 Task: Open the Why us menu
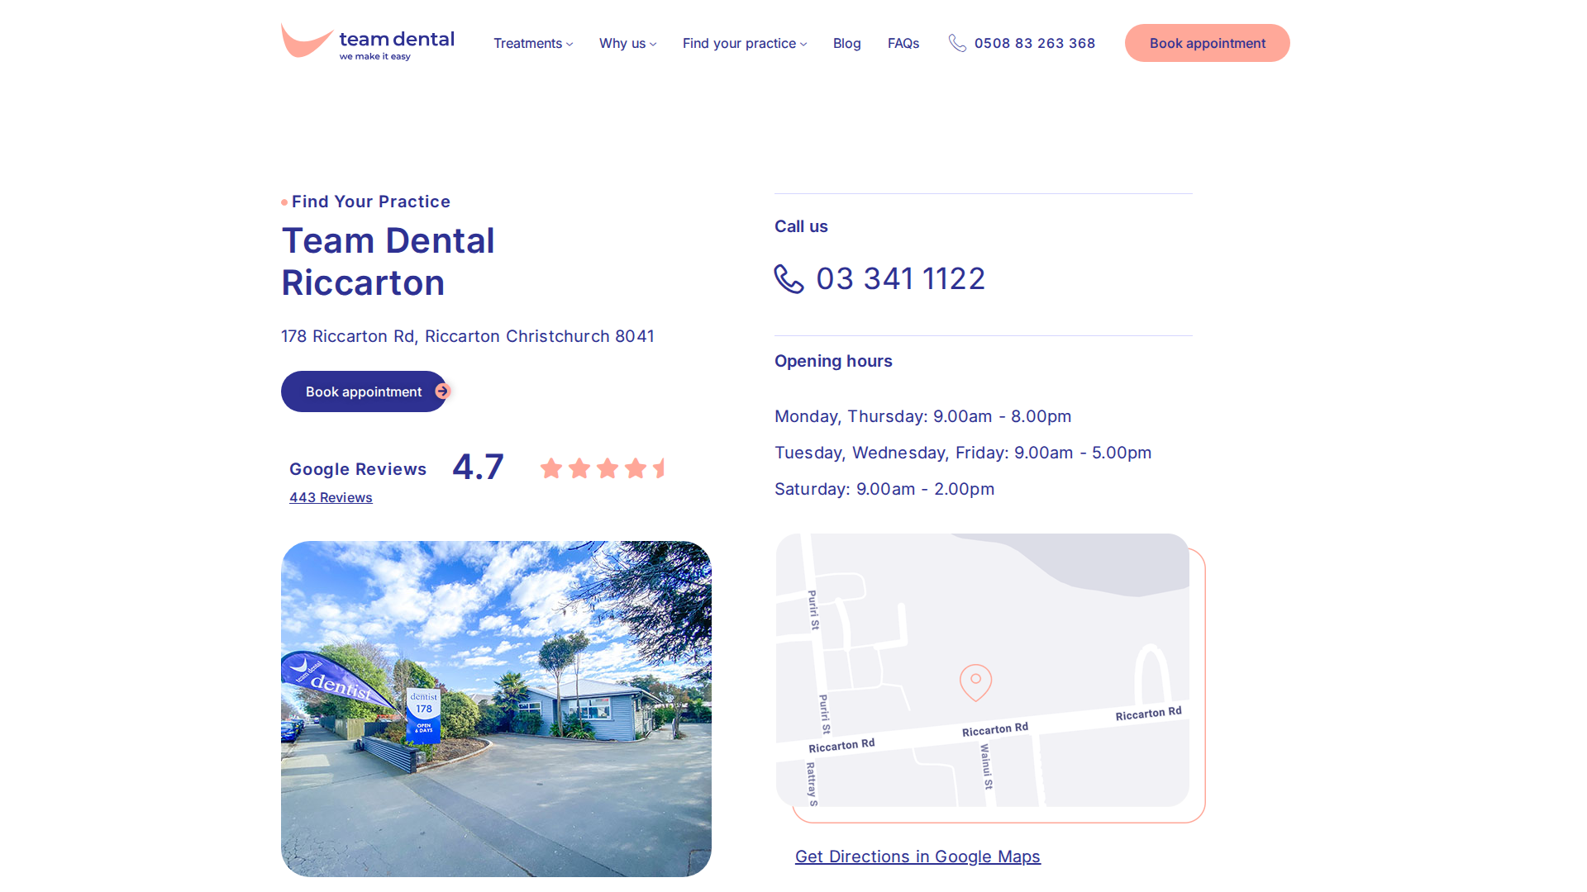point(627,43)
